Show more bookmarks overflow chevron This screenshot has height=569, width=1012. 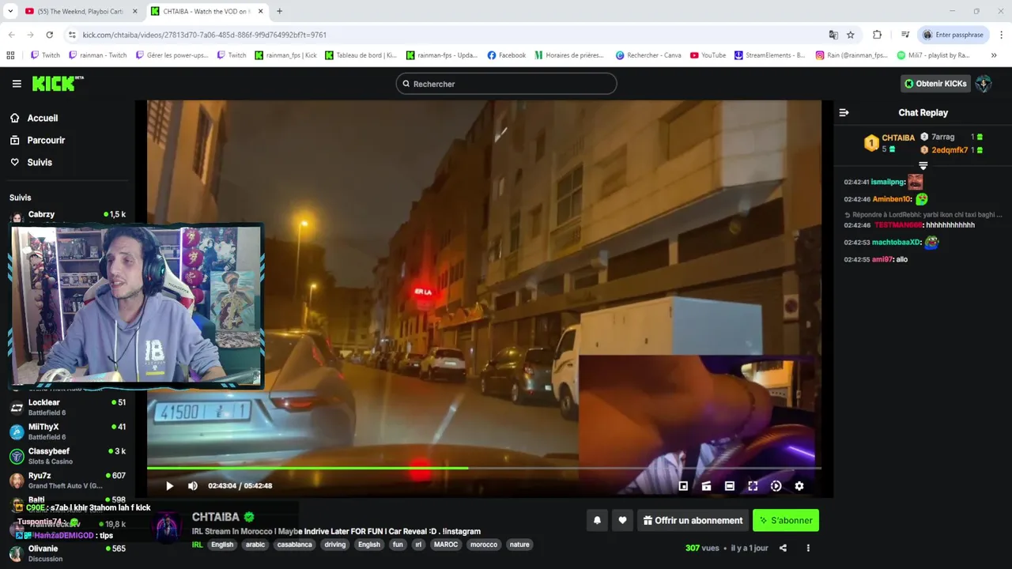(994, 55)
